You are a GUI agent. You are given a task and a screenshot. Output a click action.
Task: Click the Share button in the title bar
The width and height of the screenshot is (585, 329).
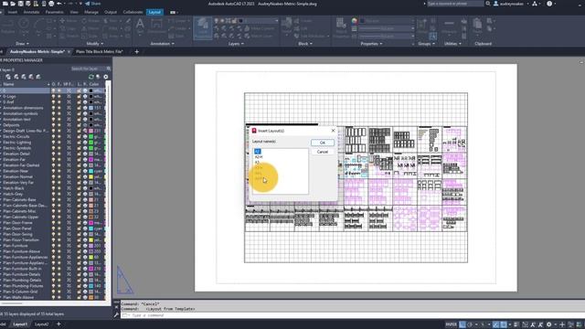[93, 4]
